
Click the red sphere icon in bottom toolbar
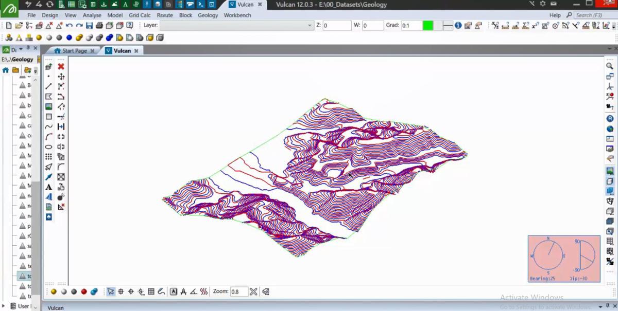84,291
